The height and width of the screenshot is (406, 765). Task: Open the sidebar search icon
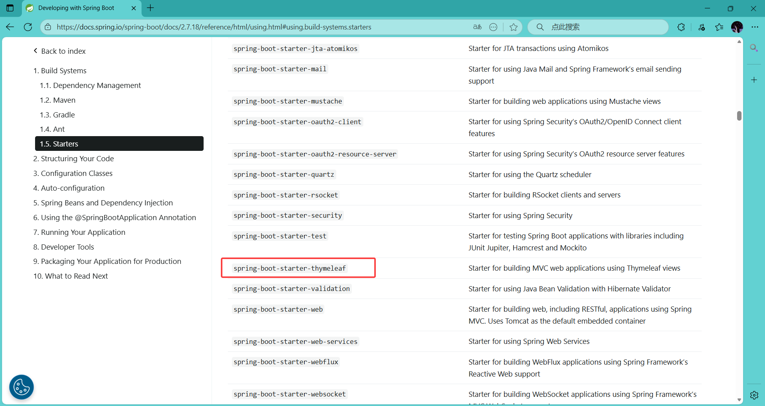pos(754,48)
